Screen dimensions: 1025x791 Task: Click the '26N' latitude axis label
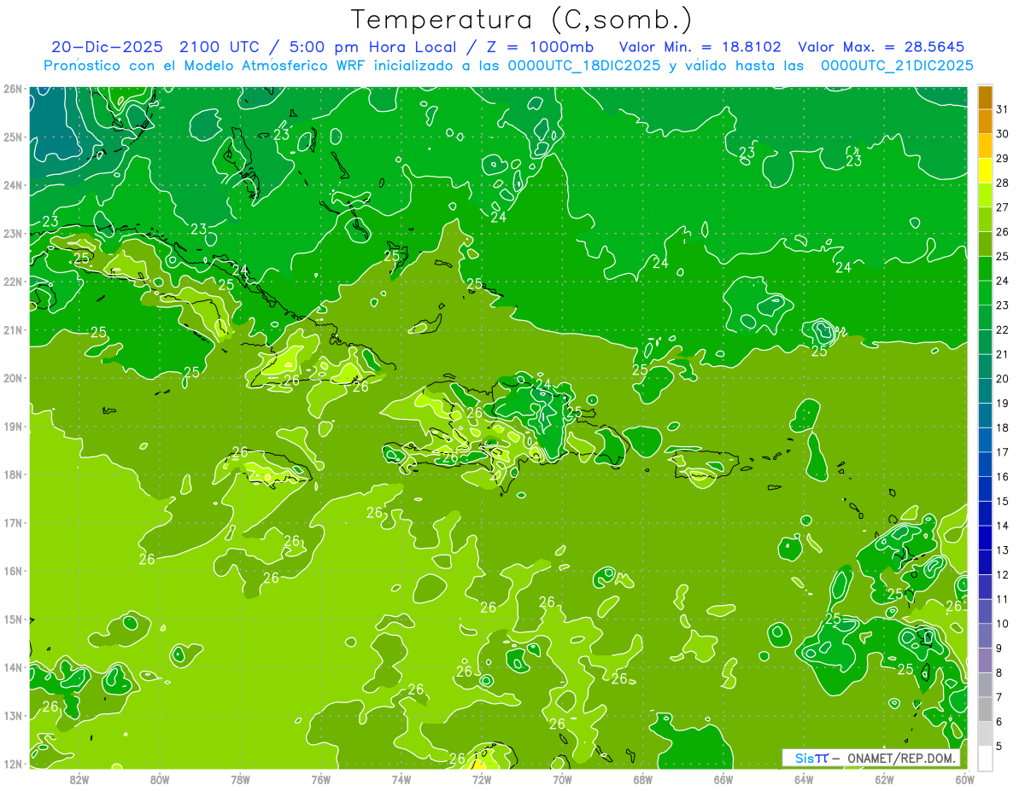(12, 89)
